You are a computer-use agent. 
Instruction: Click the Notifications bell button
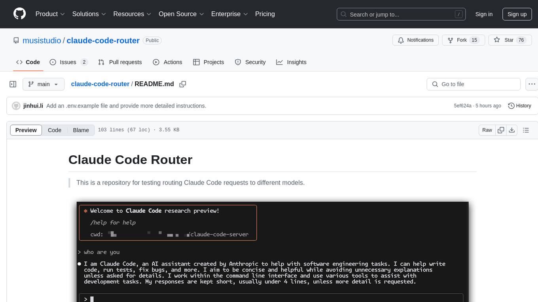[416, 40]
